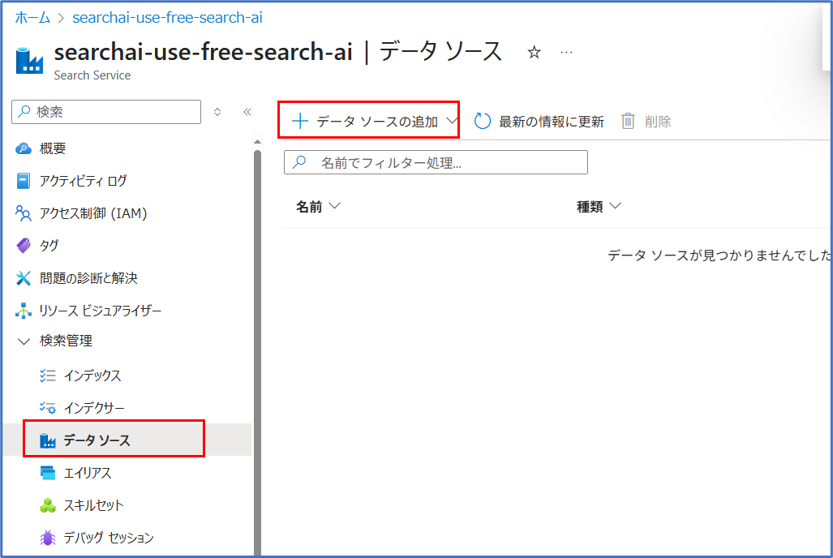833x558 pixels.
Task: Click the スキルセット cubes icon
Action: pyautogui.click(x=48, y=505)
